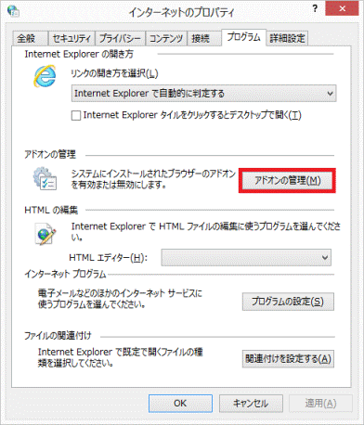Open the 詳細設定 tab
364x425 pixels.
coord(287,38)
